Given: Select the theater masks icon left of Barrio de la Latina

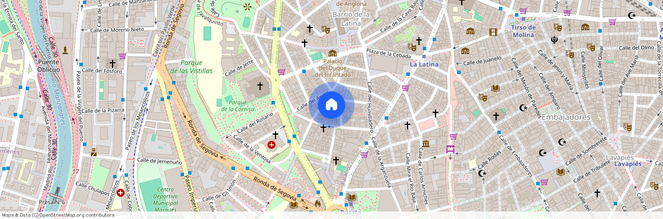Looking at the screenshot, I should pyautogui.click(x=325, y=29).
